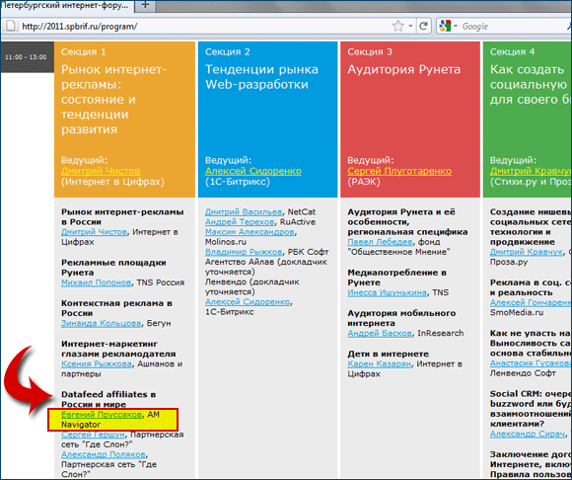
Task: Open host link Алексей Сидоренко in blue header
Action: coord(253,171)
